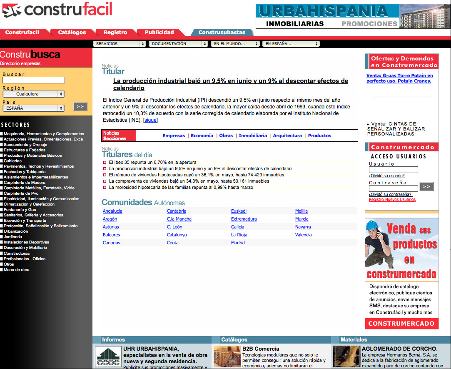Open the B2B Comercia catalog thumbnail

click(227, 356)
